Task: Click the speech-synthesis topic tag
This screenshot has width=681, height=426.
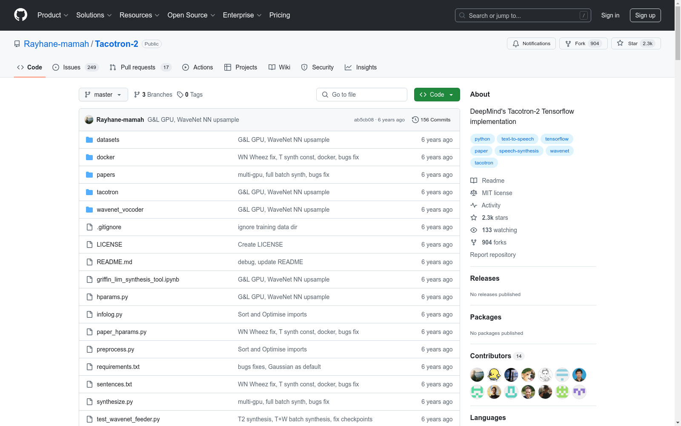Action: point(519,151)
